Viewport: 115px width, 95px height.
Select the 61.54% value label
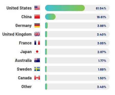tap(101, 8)
